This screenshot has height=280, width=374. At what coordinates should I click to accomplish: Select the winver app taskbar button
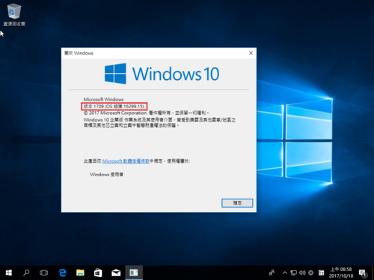134,273
